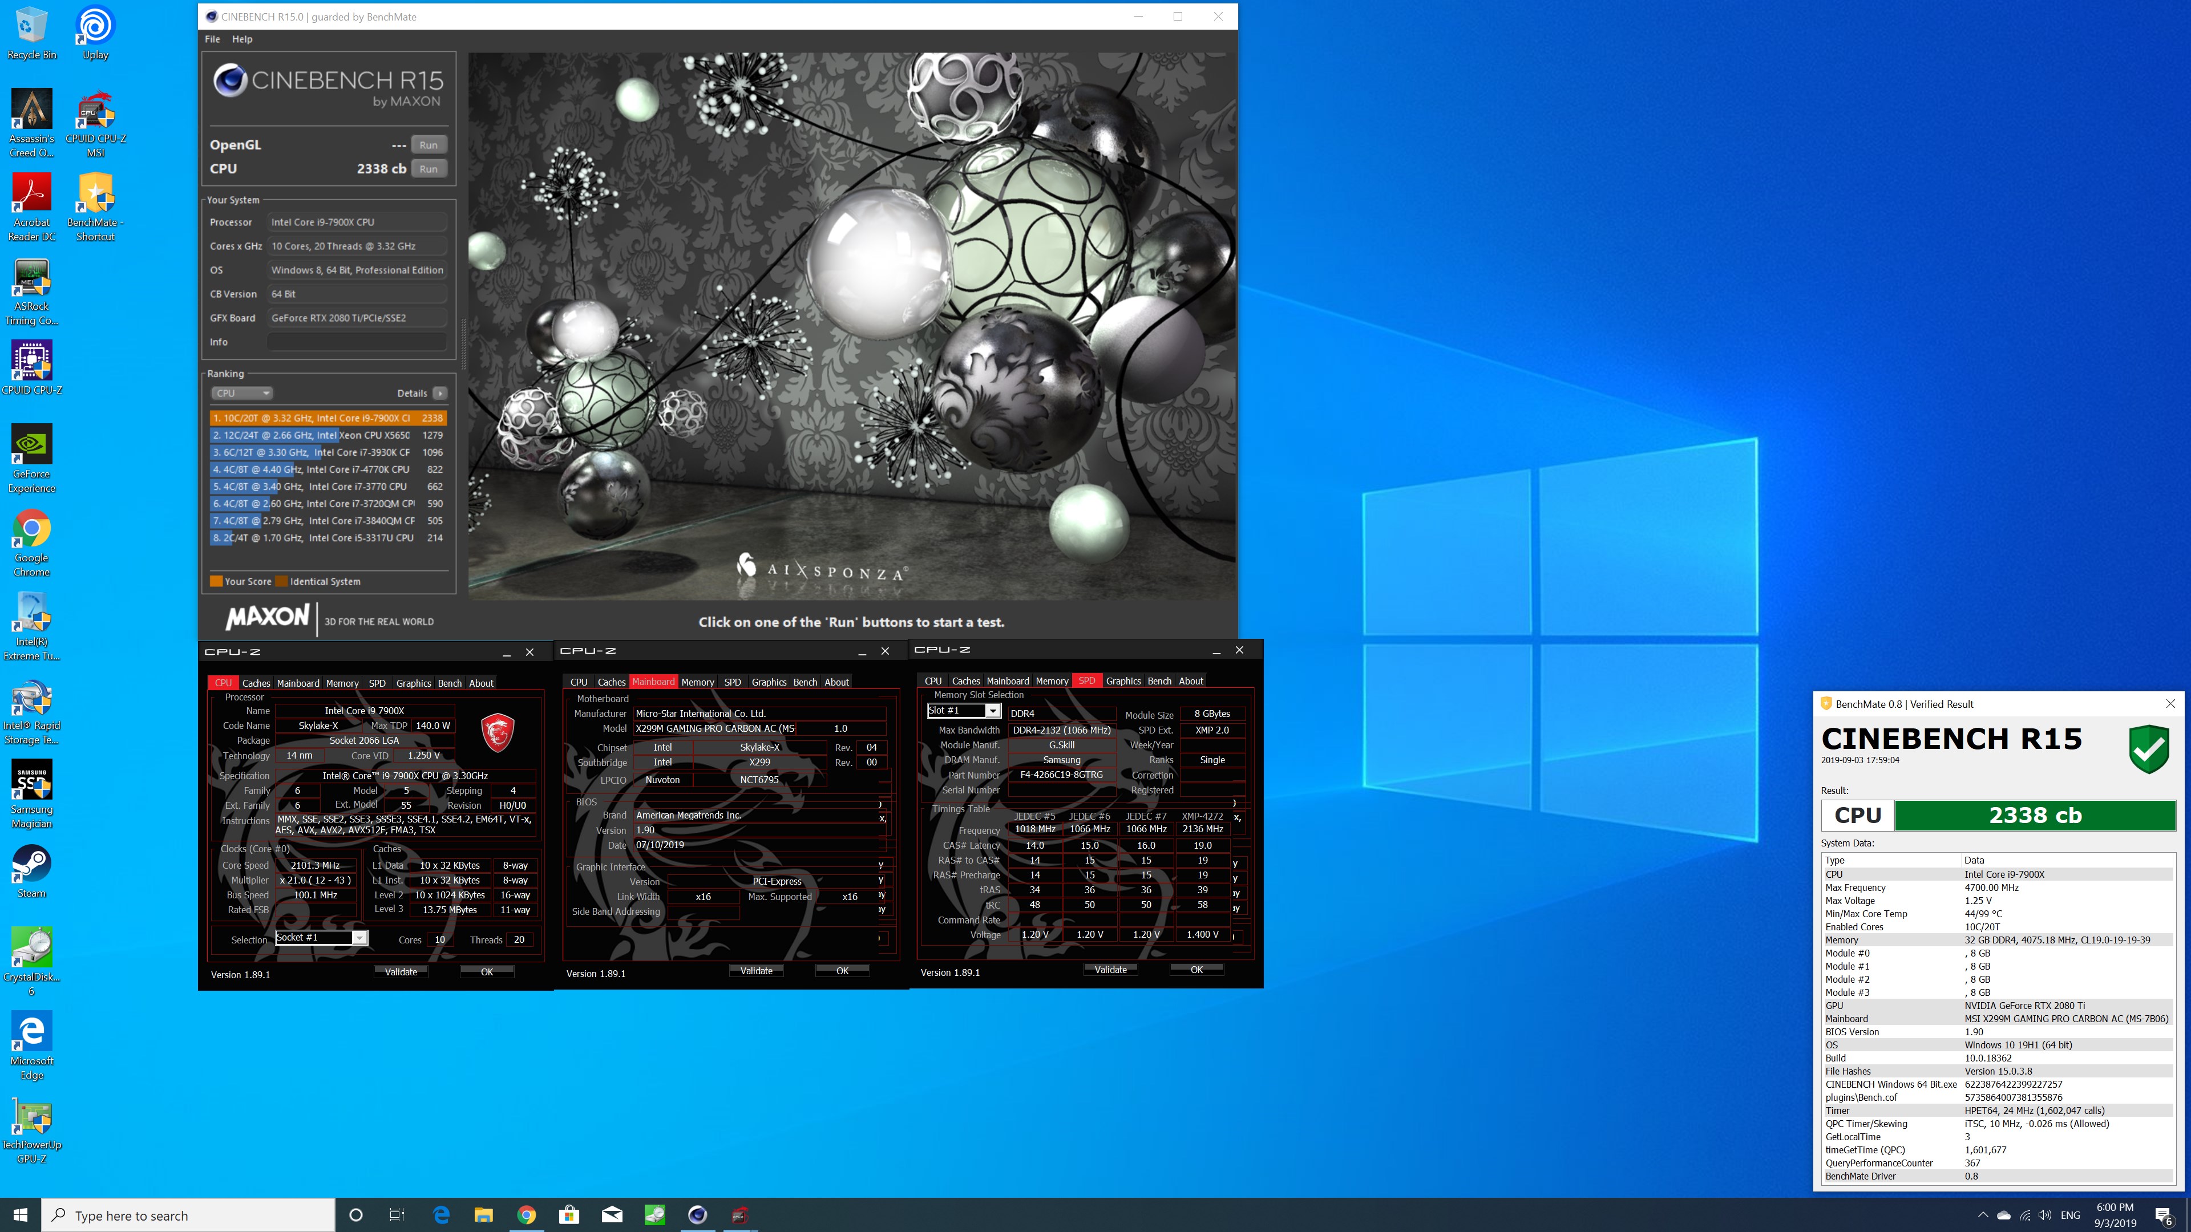Open Cinebench Help menu
Viewport: 2191px width, 1232px height.
point(242,39)
